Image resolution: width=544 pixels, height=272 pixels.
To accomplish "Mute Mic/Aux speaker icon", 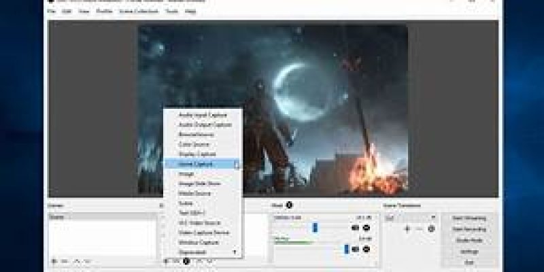I will tap(355, 249).
